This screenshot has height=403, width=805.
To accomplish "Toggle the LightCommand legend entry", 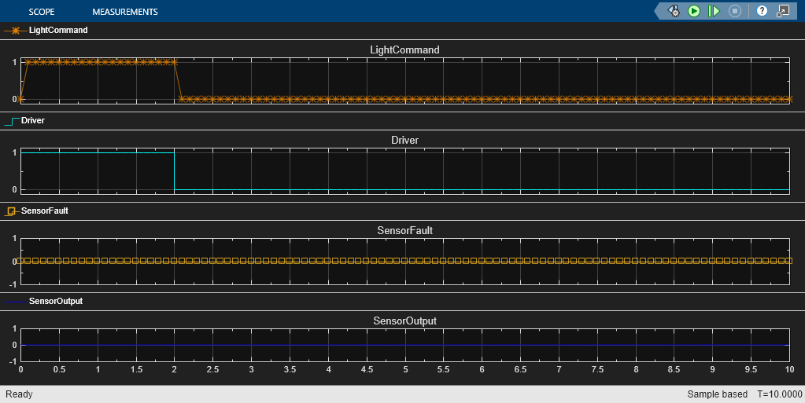I will pyautogui.click(x=57, y=31).
